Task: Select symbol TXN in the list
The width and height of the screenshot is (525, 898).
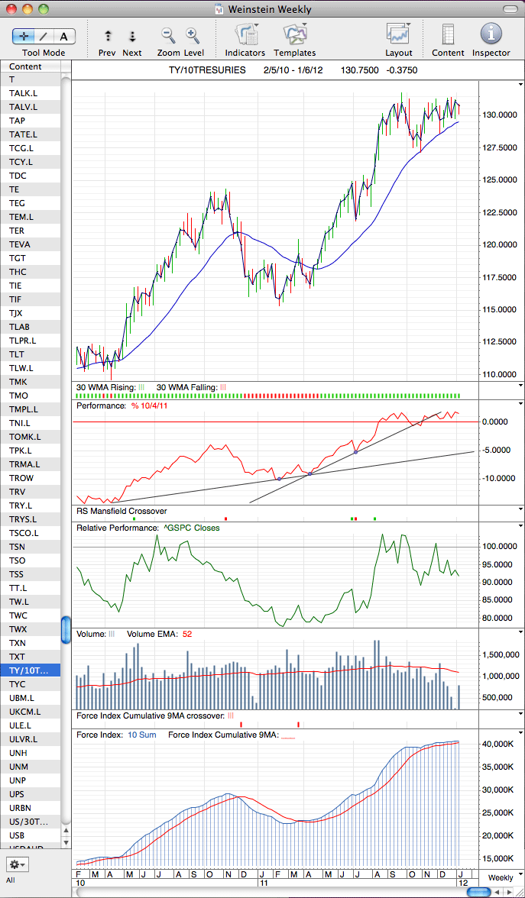Action: (x=31, y=643)
